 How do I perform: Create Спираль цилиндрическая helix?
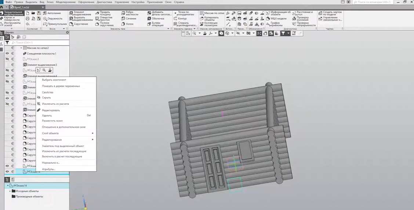pyautogui.click(x=185, y=24)
